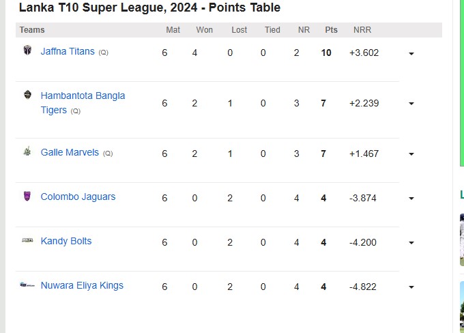
Task: Click the Kandy Bolts team logo
Action: pos(27,240)
